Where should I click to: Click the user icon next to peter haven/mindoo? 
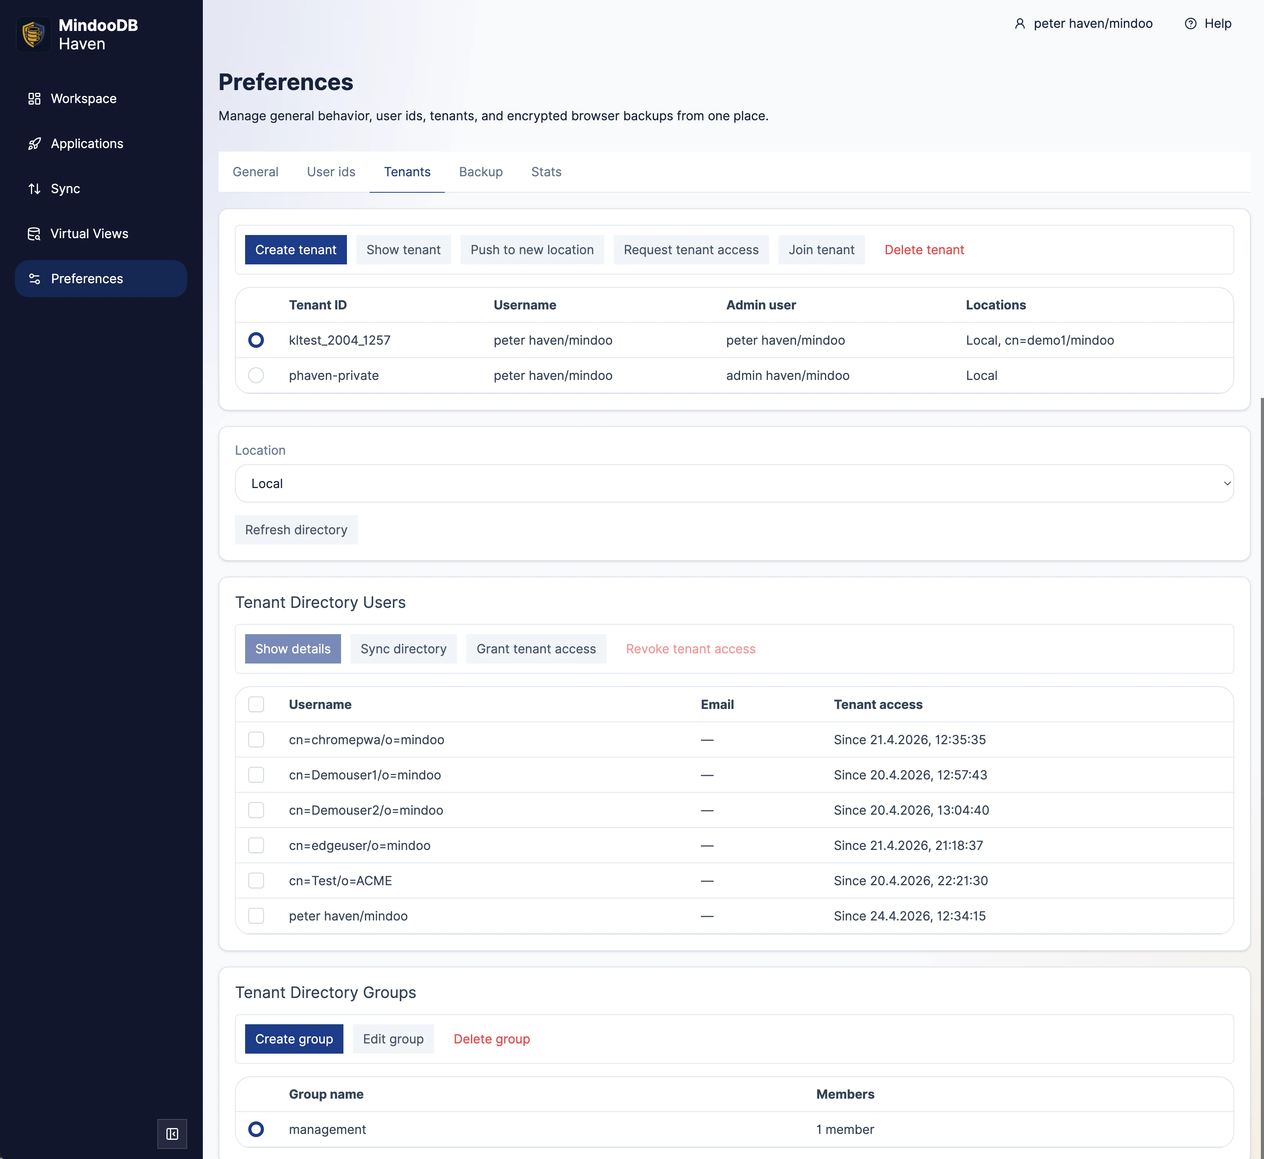coord(1020,23)
